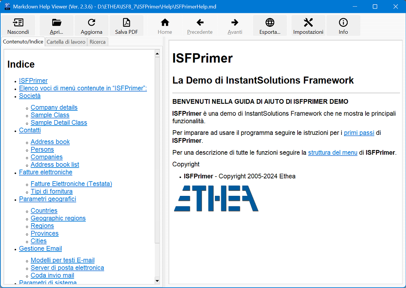Follow the primi passi link

(359, 133)
